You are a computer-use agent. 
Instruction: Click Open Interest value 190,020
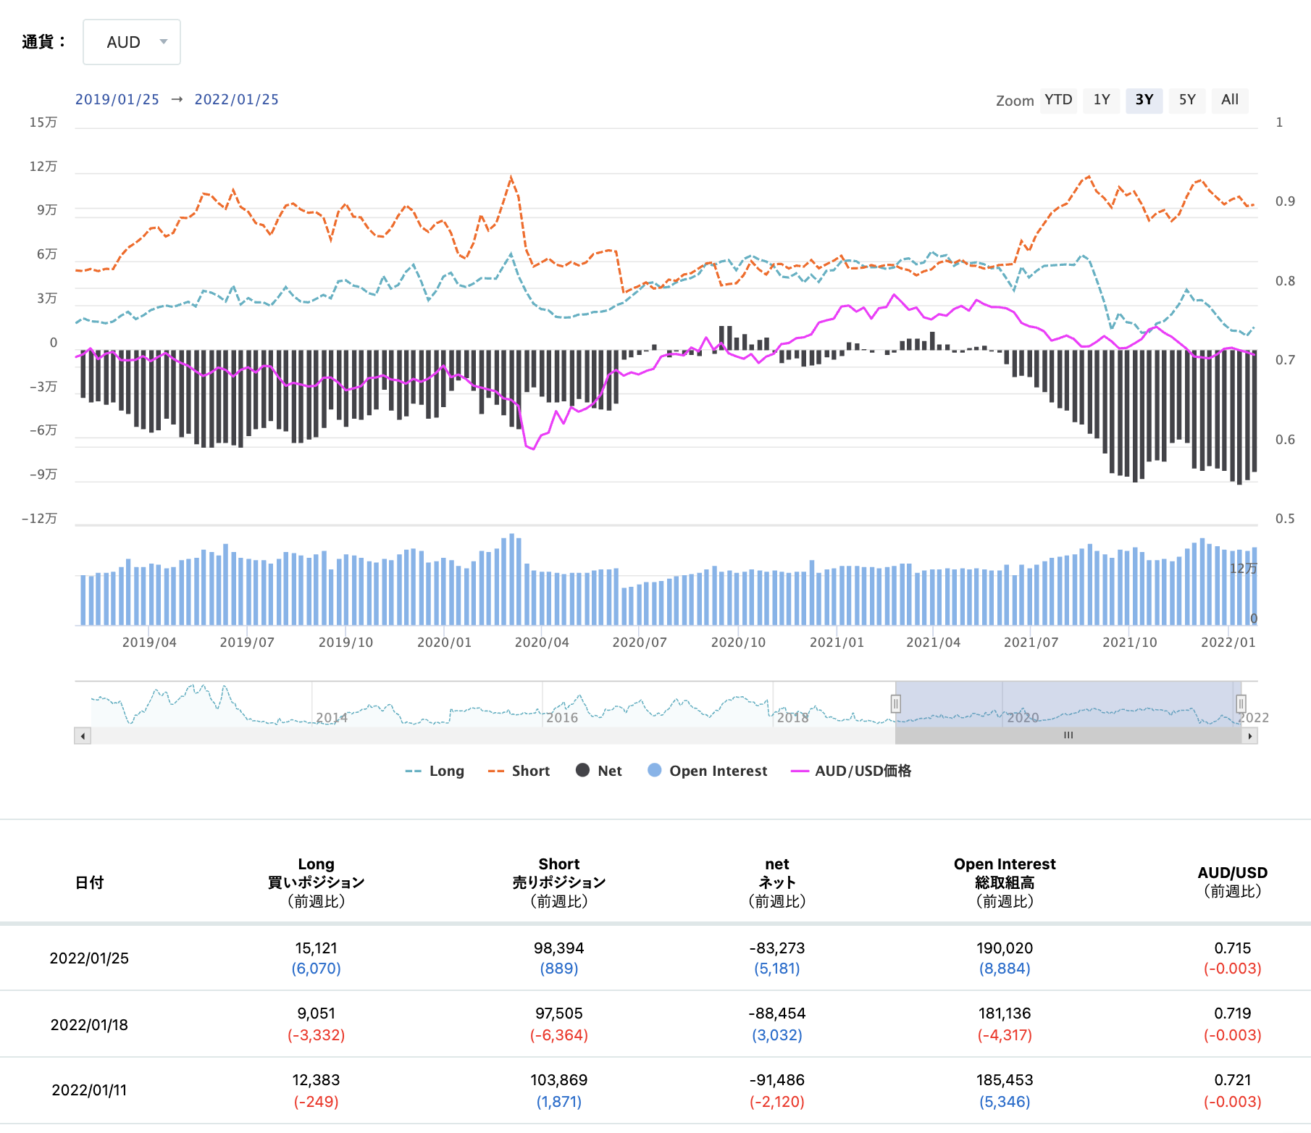[1005, 948]
